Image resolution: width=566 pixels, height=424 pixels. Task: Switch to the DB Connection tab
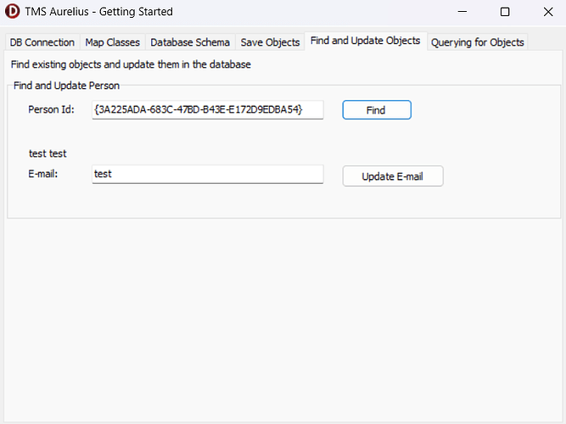coord(42,42)
